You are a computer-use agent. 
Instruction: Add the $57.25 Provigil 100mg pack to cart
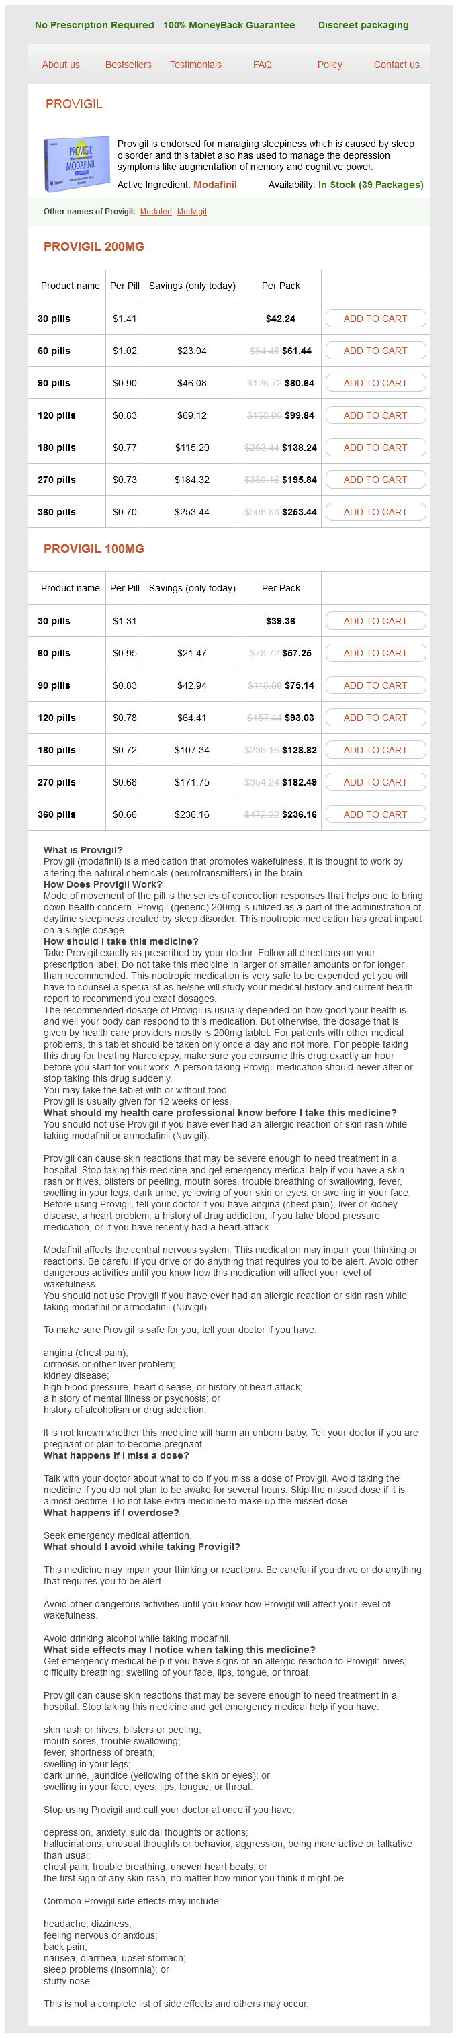tap(375, 654)
